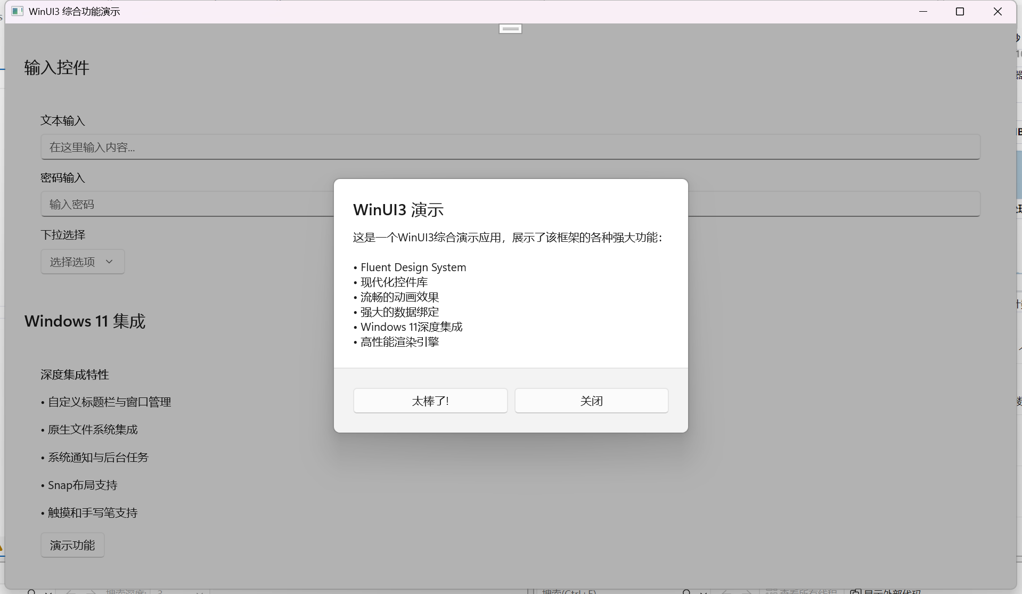
Task: Click the 太棒了! button in the dialog
Action: [430, 401]
